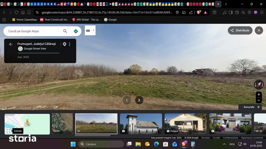266x149 pixels.
Task: Click the thumbnail strip scrollbar
Action: [x=93, y=135]
